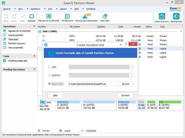Image resolution: width=185 pixels, height=138 pixels.
Task: Open the General menu dropdown arrow
Action: pos(15,9)
